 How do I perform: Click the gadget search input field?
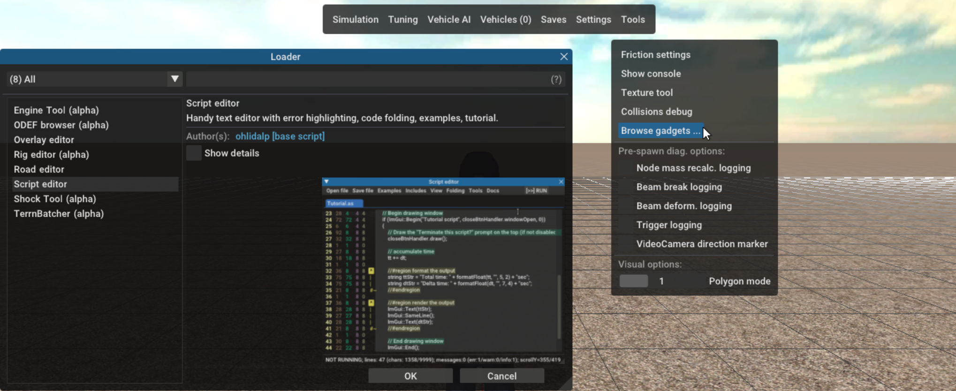(366, 79)
